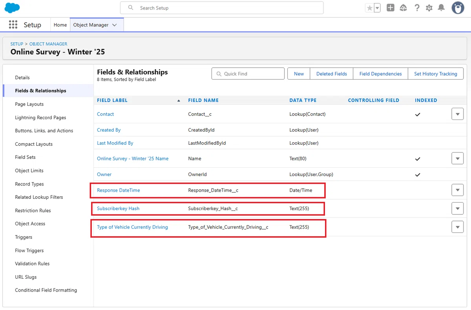Screen dimensions: 471x310
Task: Open Buttons, Links, and Actions
Action: click(x=44, y=131)
